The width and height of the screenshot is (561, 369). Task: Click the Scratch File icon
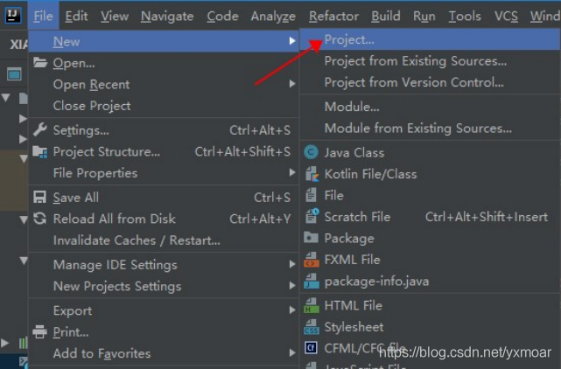point(310,217)
